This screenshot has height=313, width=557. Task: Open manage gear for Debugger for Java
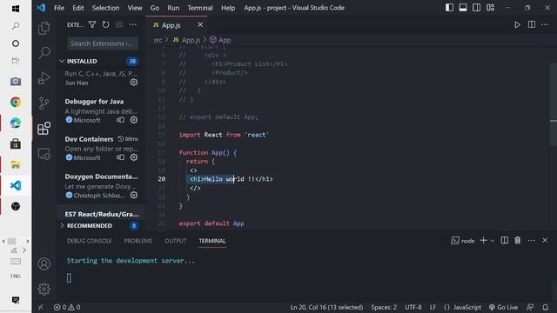(x=133, y=120)
